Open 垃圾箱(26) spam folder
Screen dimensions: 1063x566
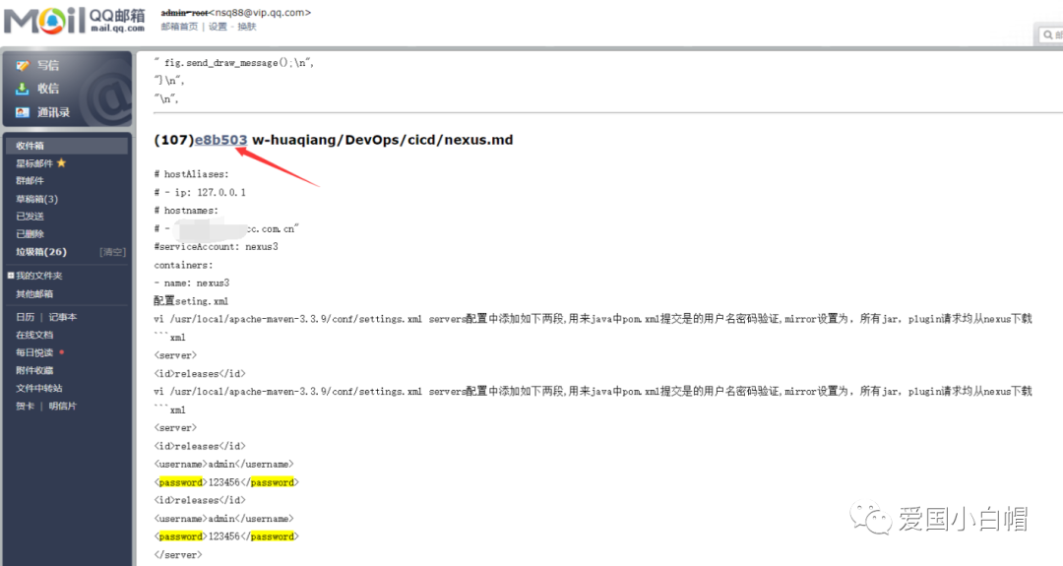coord(40,251)
